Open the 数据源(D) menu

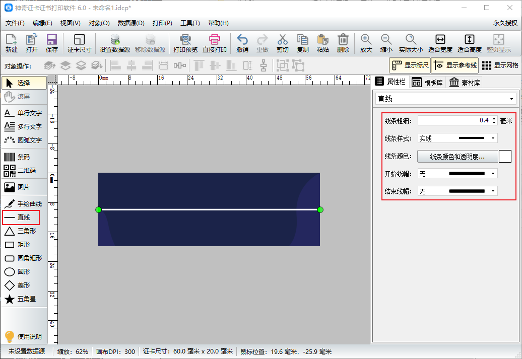tap(131, 23)
